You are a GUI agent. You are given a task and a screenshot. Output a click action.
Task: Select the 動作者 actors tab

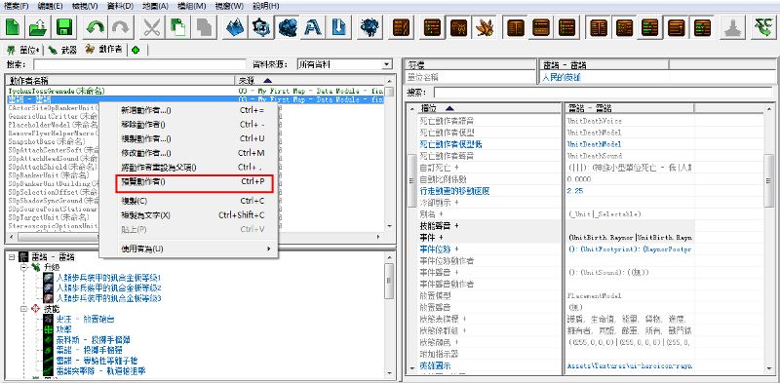[103, 50]
